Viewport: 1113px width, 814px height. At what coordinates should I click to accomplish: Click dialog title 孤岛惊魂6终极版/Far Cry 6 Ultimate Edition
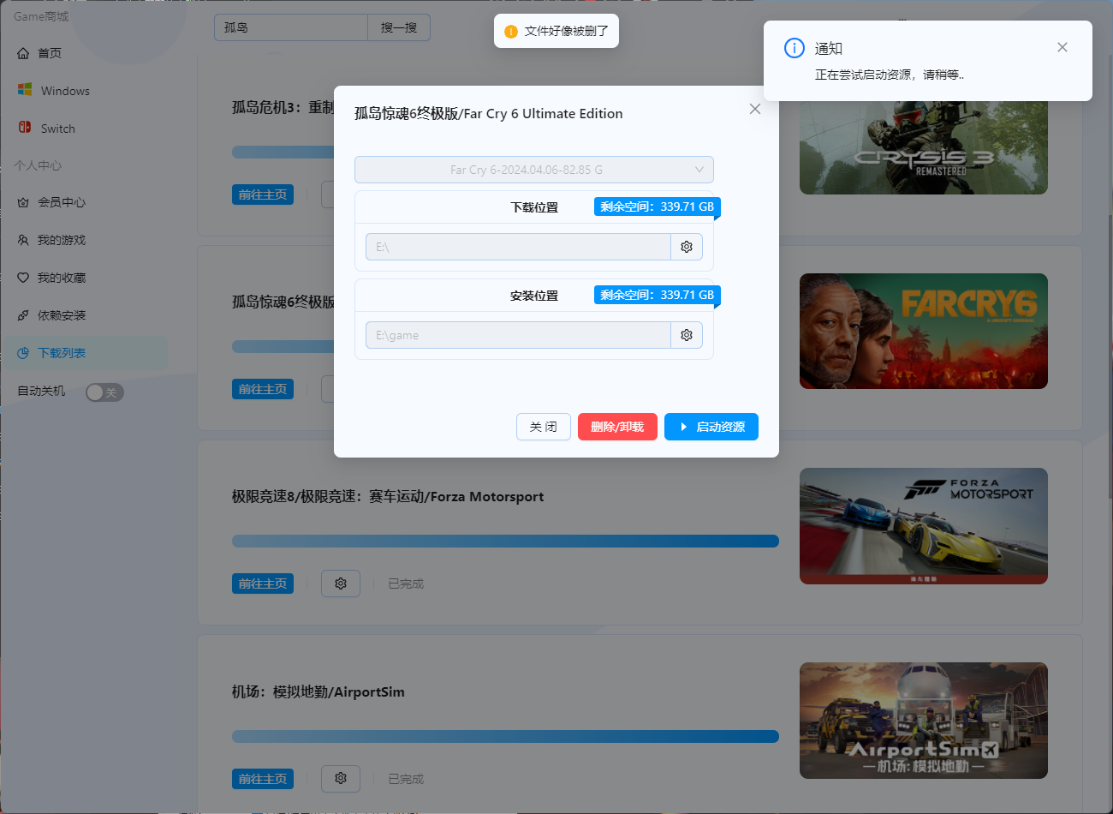tap(489, 113)
